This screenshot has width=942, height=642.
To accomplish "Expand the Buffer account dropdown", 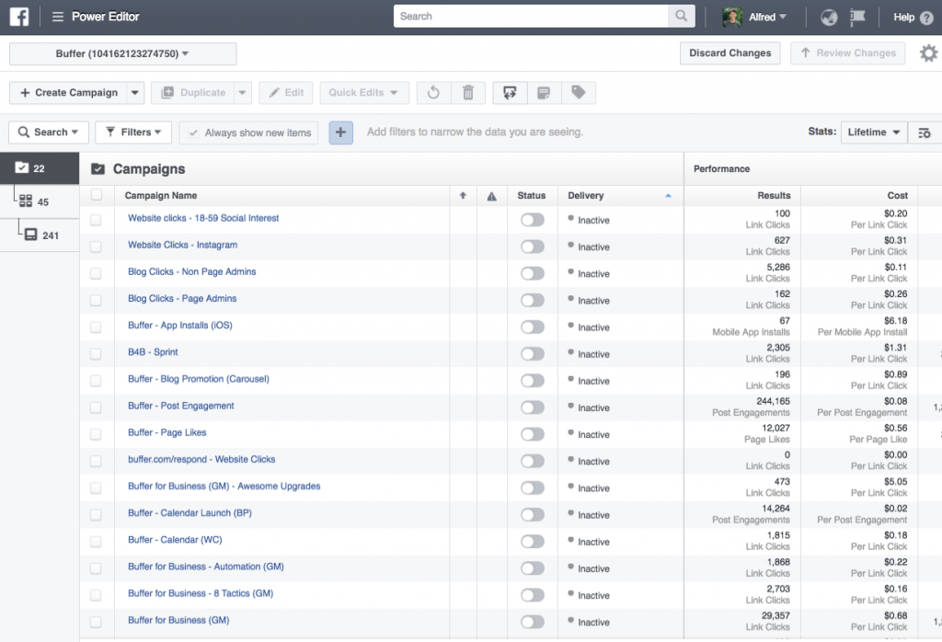I will point(122,54).
